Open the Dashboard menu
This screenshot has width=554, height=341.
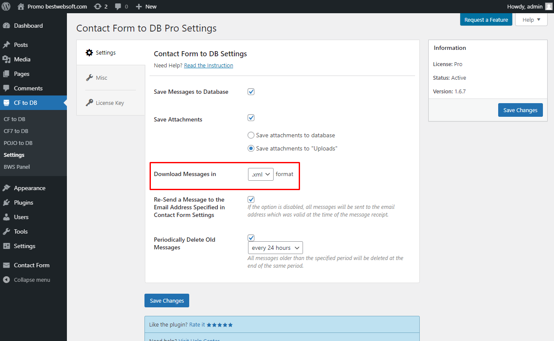33,26
